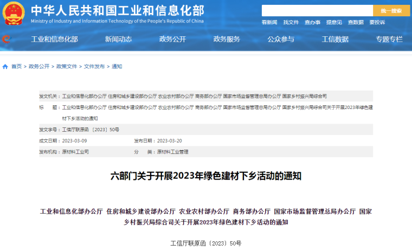Click 文件发布 breadcrumb link

click(94, 67)
